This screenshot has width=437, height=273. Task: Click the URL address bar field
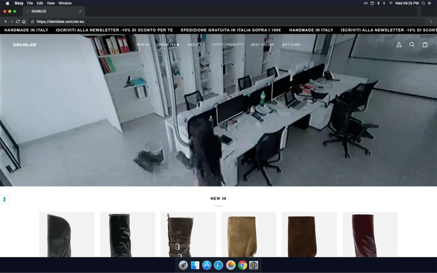point(213,21)
